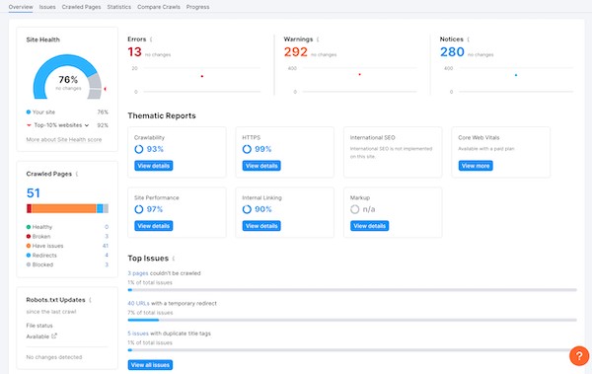Expand the Top-10% websites dropdown
The width and height of the screenshot is (592, 374).
[87, 125]
